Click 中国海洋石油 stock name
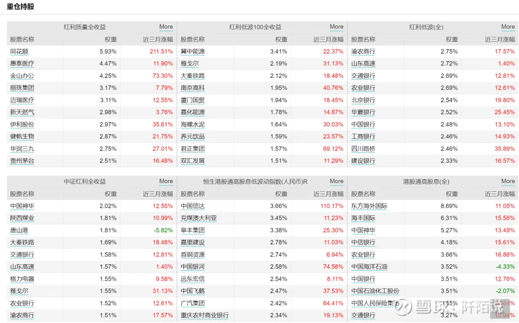The image size is (519, 323). 369,267
